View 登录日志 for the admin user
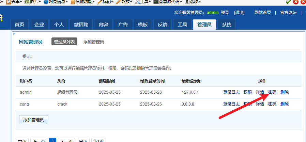 coord(231,92)
